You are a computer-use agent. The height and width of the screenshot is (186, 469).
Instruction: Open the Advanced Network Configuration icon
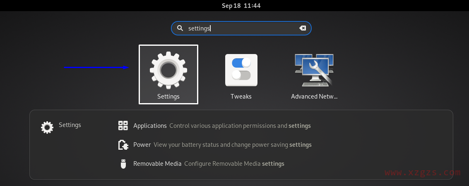(314, 70)
